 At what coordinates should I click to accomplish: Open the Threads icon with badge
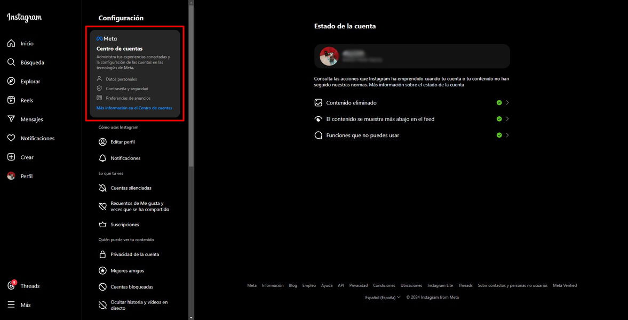coord(12,285)
